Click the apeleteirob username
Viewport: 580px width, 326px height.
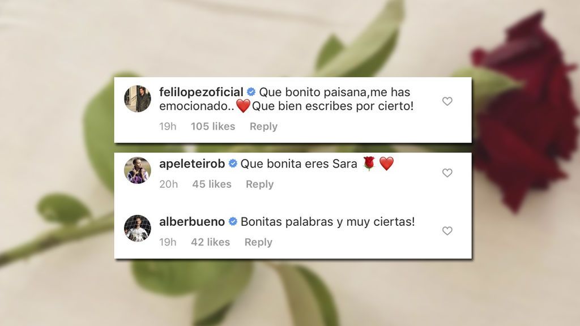point(192,164)
